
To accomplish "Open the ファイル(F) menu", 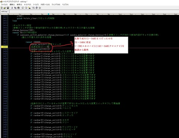I will [4, 4].
